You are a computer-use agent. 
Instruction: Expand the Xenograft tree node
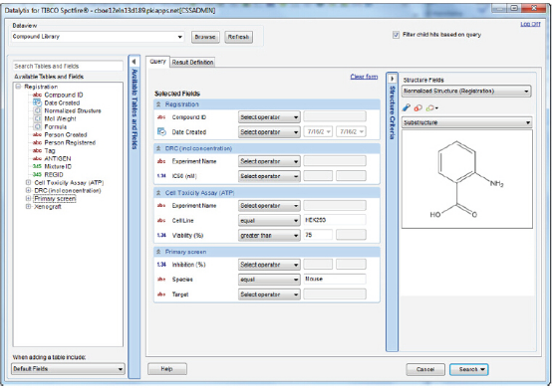[29, 206]
